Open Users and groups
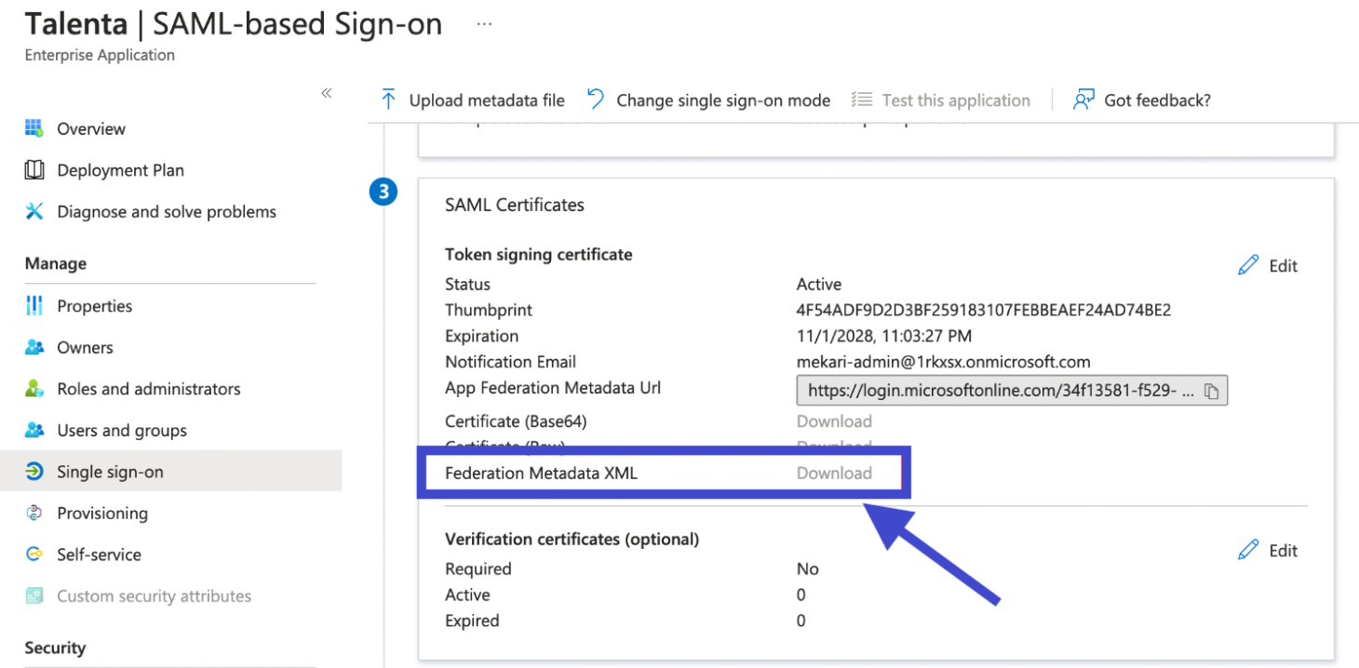Screen dimensions: 1359x668 click(x=122, y=430)
